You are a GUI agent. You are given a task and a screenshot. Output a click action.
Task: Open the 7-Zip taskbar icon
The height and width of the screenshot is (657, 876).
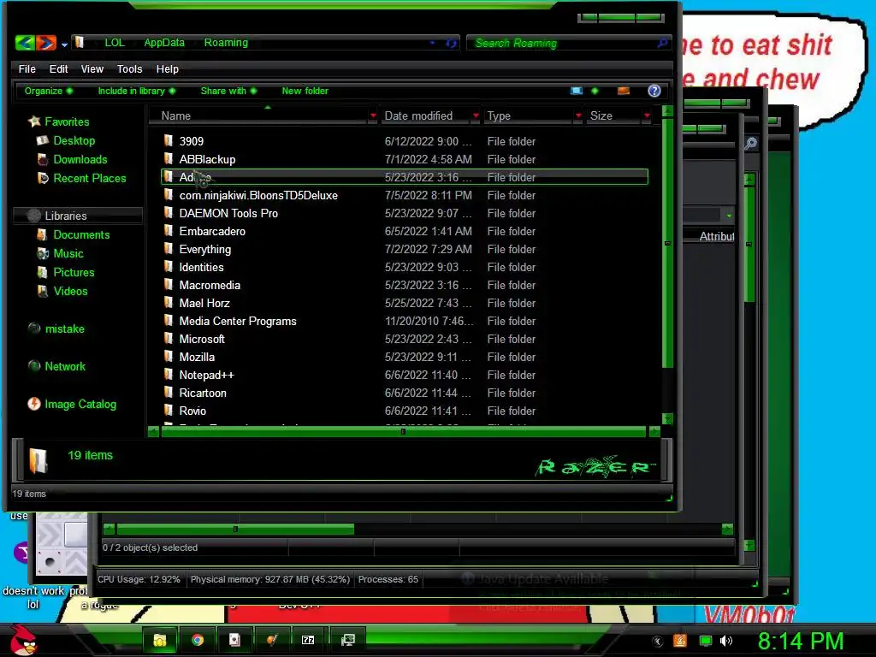point(308,640)
